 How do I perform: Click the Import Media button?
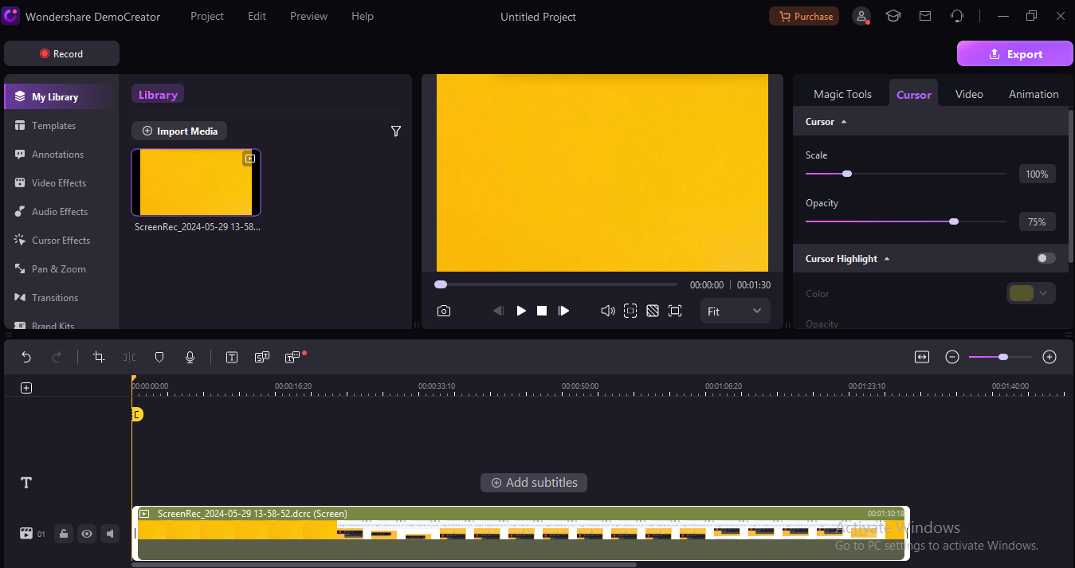coord(179,131)
